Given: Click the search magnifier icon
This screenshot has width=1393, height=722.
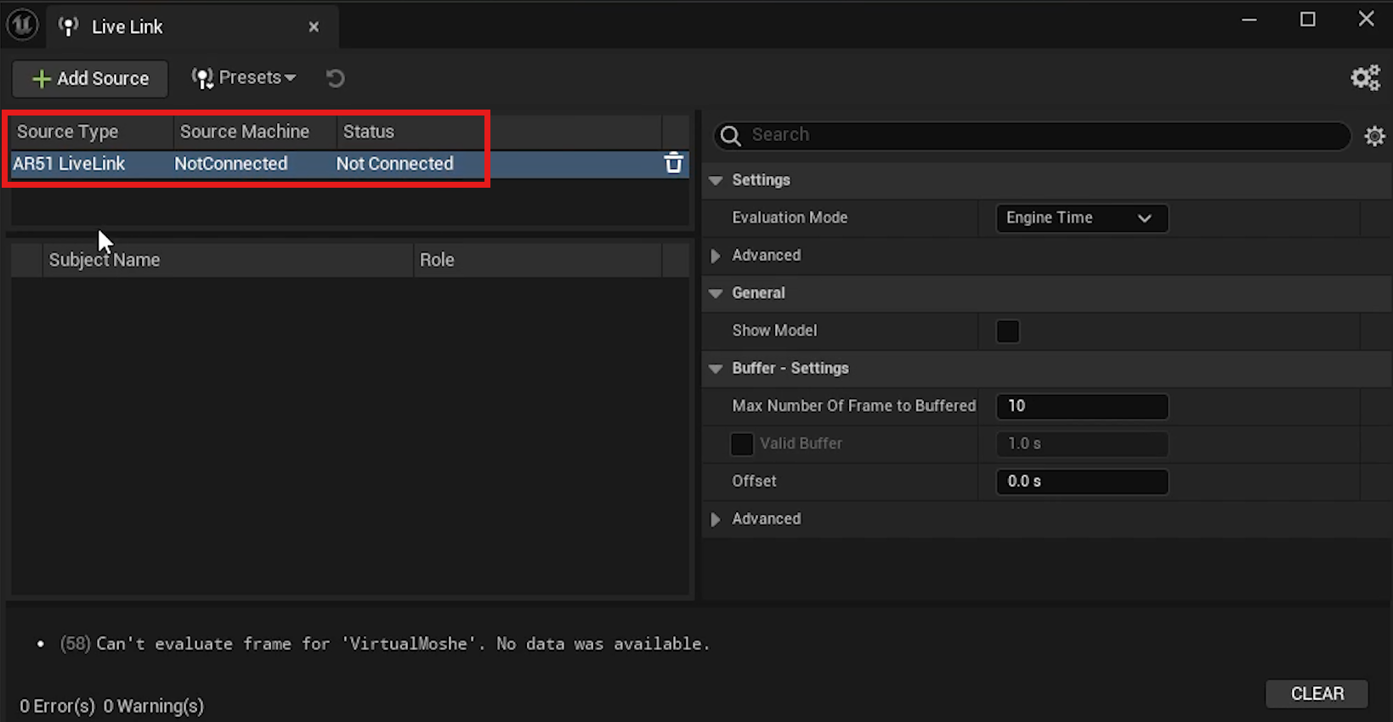Looking at the screenshot, I should pos(730,135).
